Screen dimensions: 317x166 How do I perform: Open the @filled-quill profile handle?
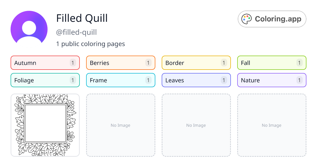[x=77, y=32]
